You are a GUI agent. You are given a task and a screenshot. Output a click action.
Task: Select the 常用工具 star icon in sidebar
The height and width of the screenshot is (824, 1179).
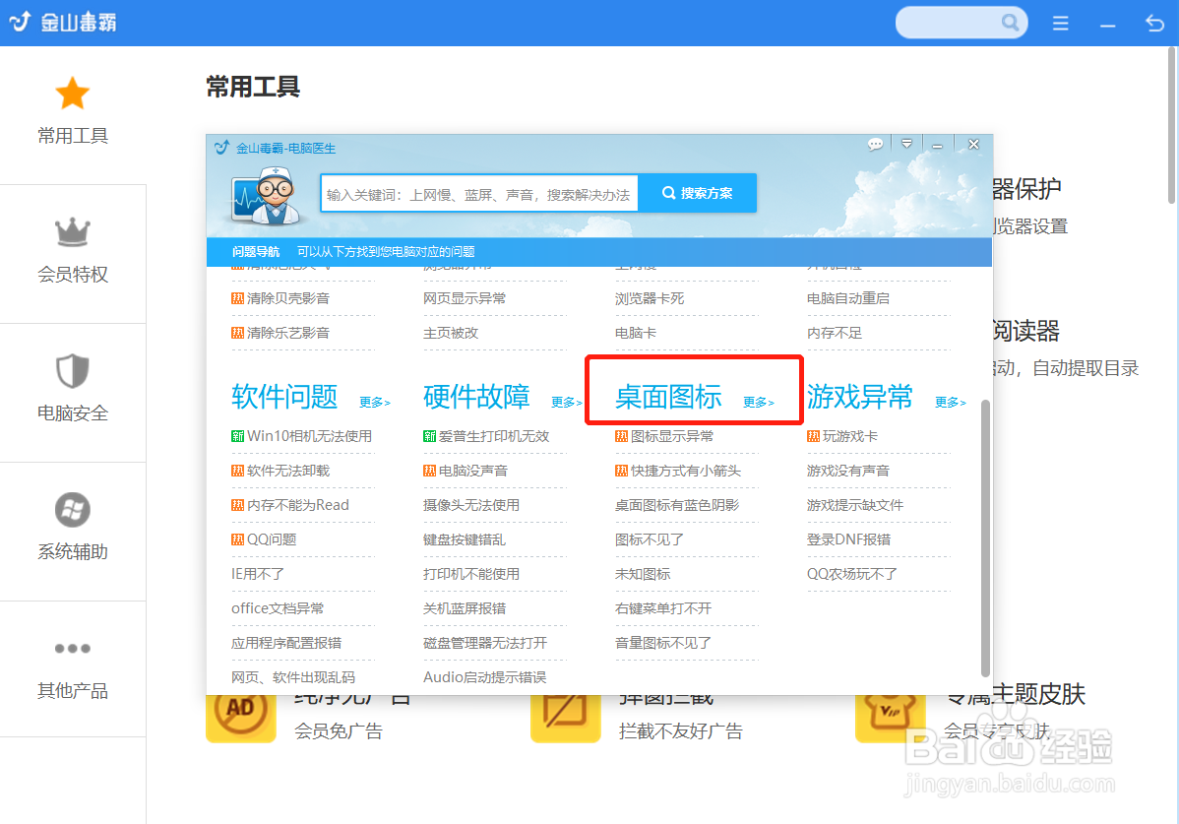(72, 93)
